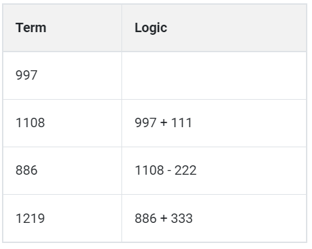
Task: Click 886 inside the Logic column
Action: point(146,218)
